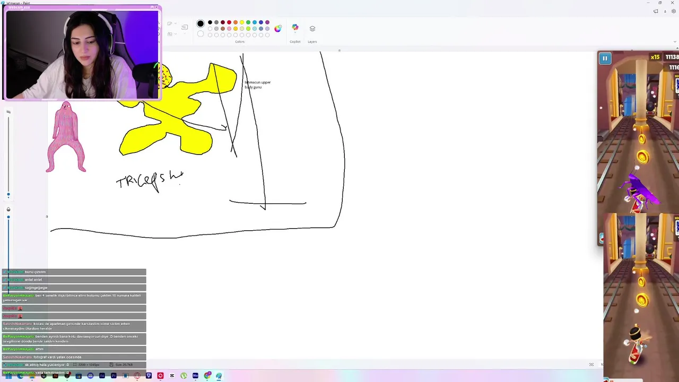Viewport: 679px width, 382px height.
Task: Pick the orange palette color
Action: pos(236,22)
